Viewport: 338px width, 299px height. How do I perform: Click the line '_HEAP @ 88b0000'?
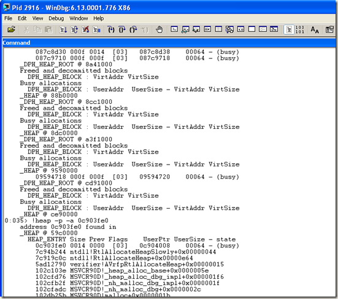pyautogui.click(x=48, y=96)
